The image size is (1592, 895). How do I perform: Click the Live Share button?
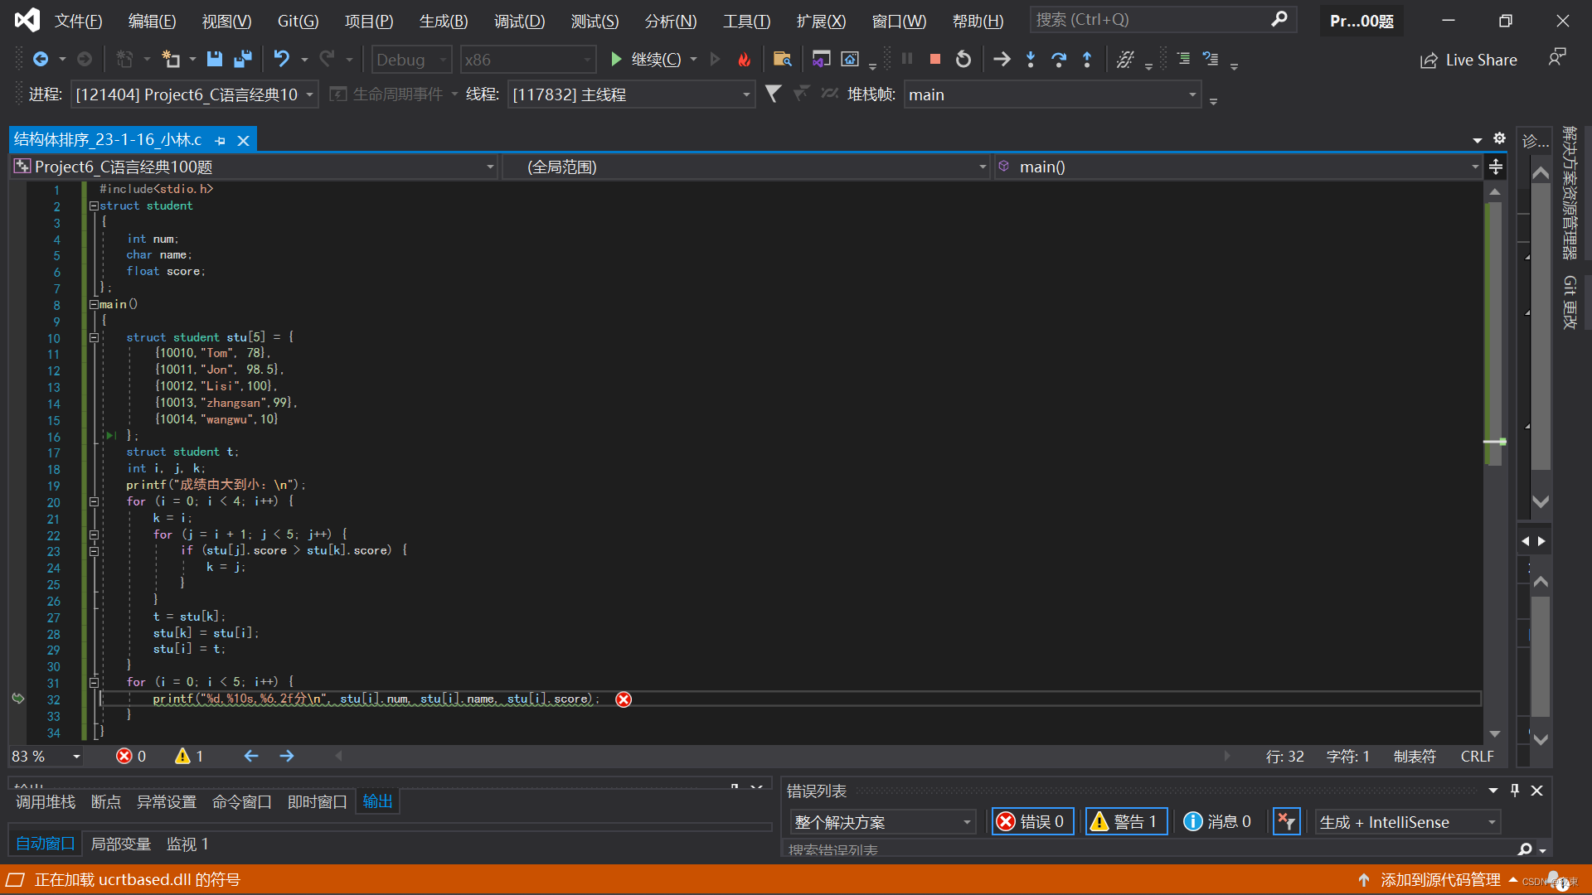click(x=1468, y=60)
